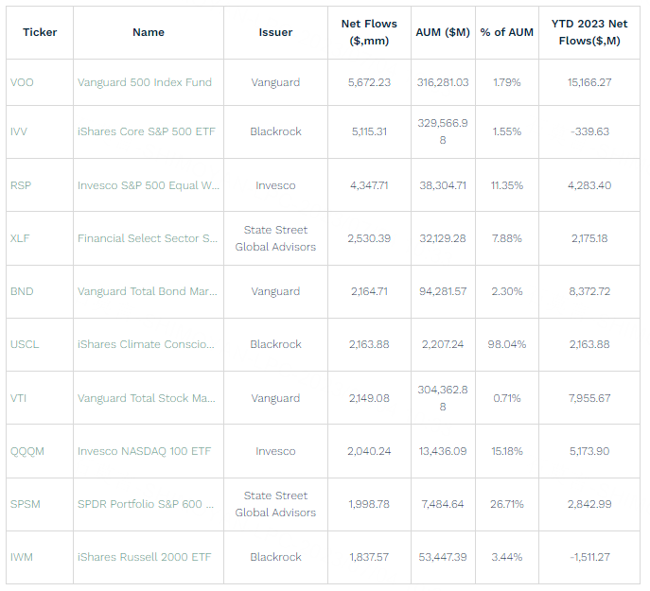Open the XLF ticker link
The width and height of the screenshot is (650, 591).
[20, 238]
